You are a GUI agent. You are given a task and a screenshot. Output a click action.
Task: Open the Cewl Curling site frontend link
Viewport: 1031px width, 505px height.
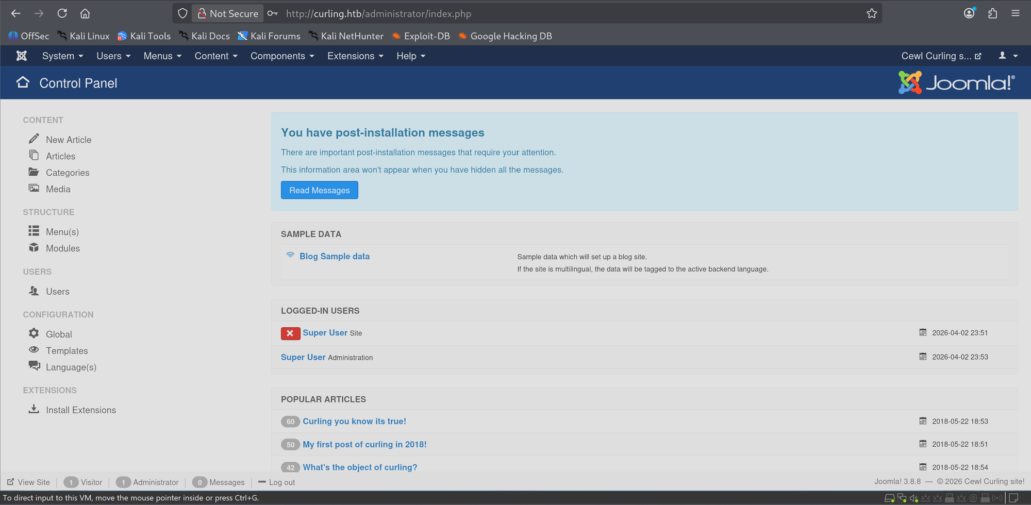(x=941, y=56)
